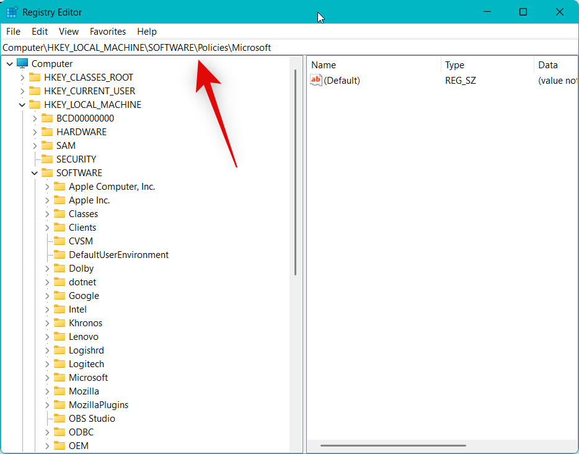Click the Type column header
579x454 pixels.
pos(454,65)
